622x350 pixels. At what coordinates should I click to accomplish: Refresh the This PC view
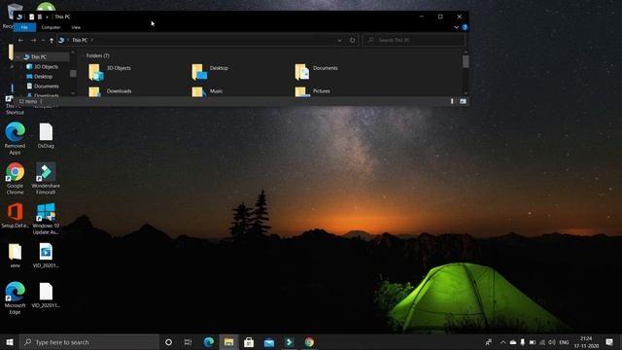pos(352,40)
